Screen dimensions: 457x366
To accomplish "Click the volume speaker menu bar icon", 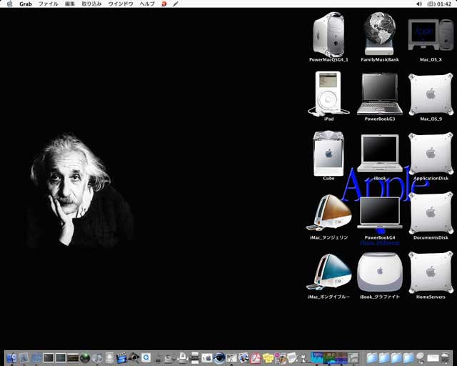I will click(x=419, y=4).
